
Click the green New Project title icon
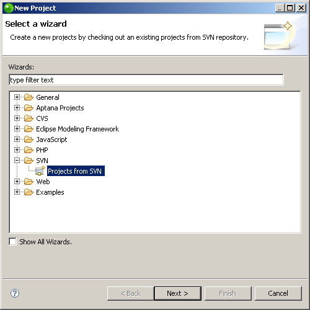point(9,8)
